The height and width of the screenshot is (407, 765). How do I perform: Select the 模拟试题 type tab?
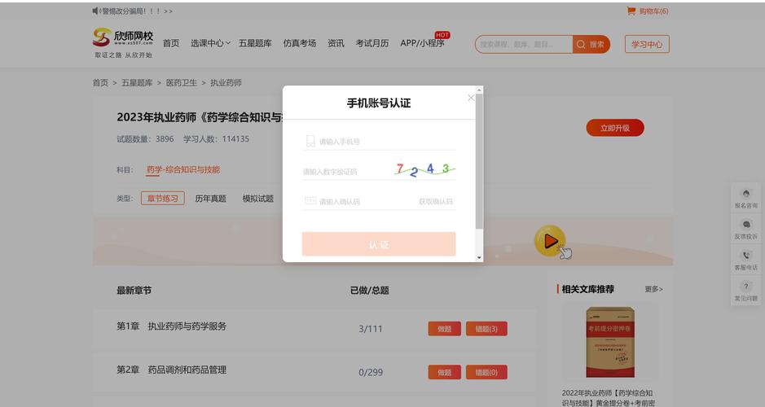(258, 199)
